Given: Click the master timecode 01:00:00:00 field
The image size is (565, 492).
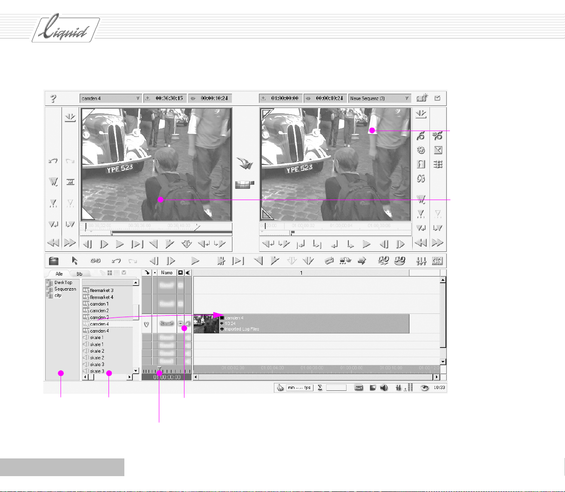Looking at the screenshot, I should pos(280,98).
